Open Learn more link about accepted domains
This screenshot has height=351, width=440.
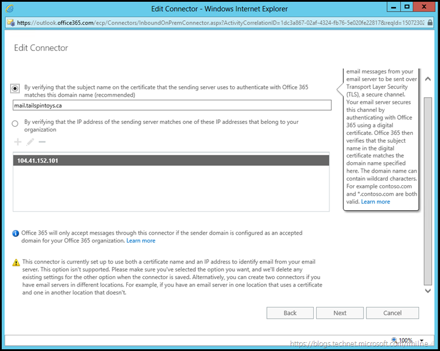[141, 240]
